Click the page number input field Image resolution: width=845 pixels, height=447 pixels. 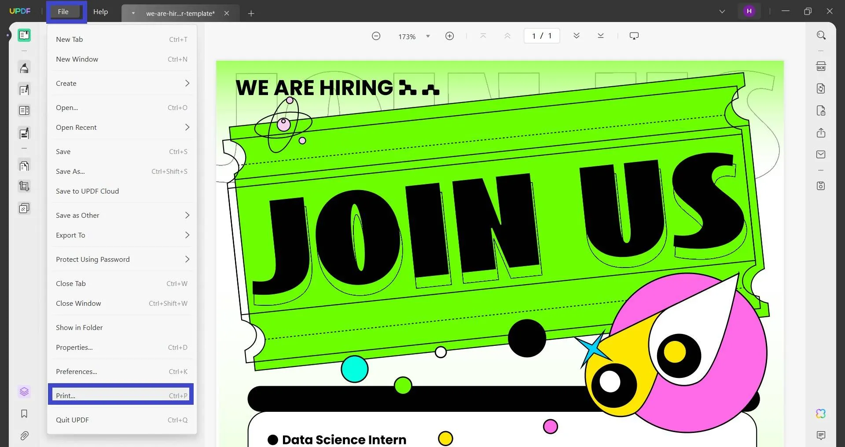(x=542, y=36)
